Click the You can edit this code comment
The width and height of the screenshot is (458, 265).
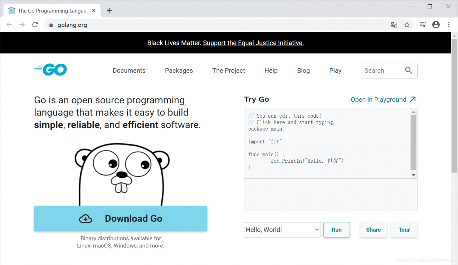coord(285,116)
